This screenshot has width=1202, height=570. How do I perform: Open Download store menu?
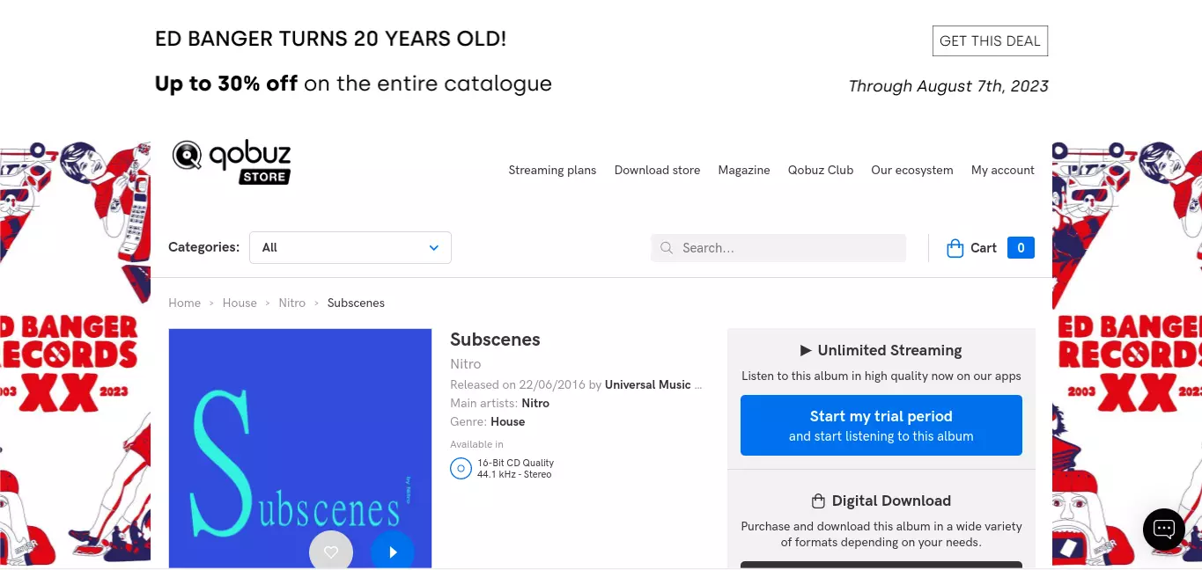point(657,170)
